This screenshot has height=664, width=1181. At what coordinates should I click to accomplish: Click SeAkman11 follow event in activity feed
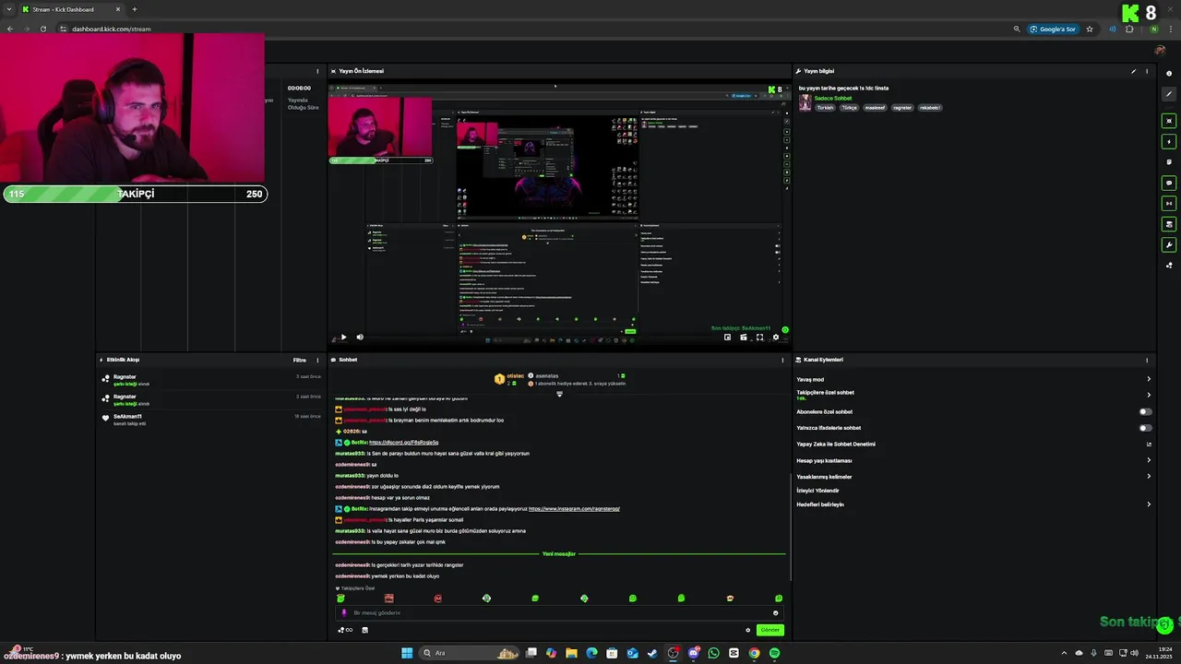click(211, 420)
